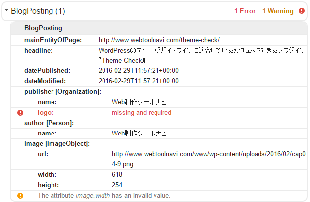The height and width of the screenshot is (202, 310).
Task: Select the dateModified timestamp value
Action: 138,81
